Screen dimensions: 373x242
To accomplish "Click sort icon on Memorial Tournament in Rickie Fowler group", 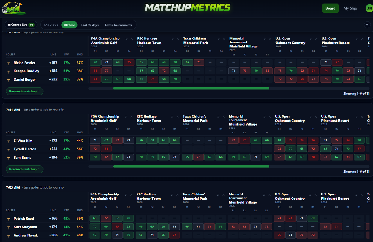I will [x=265, y=39].
